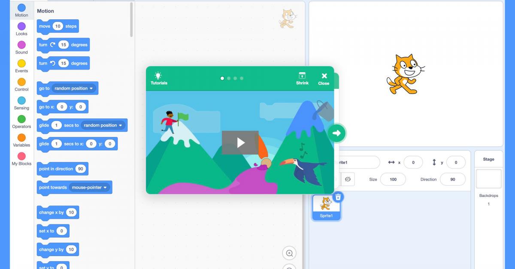515x269 pixels.
Task: Click the move 10 steps value field
Action: coord(58,26)
